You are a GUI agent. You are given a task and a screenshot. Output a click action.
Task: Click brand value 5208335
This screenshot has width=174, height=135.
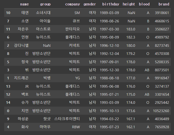pyautogui.click(x=162, y=62)
